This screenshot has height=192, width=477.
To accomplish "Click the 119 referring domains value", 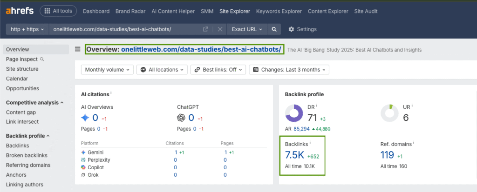I will [387, 155].
